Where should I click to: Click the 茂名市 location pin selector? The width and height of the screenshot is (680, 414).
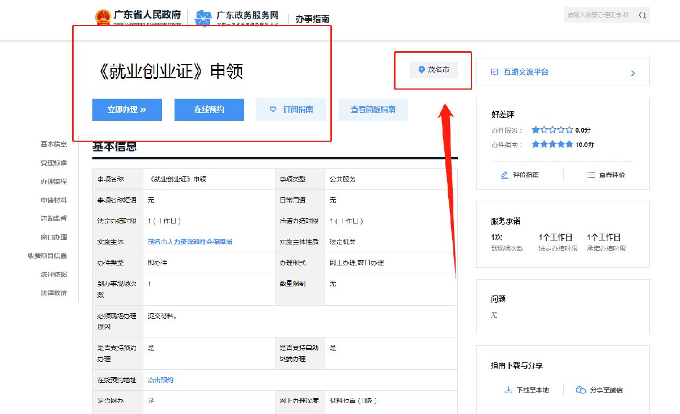[x=433, y=70]
